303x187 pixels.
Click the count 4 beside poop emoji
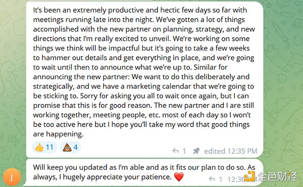76,148
